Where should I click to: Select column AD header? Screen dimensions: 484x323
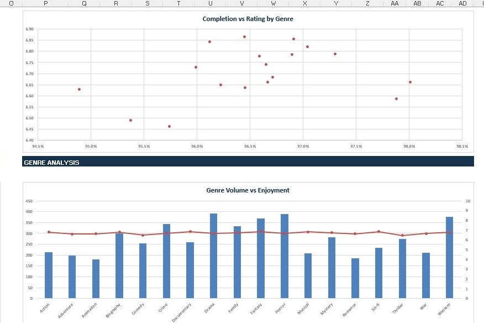point(462,3)
